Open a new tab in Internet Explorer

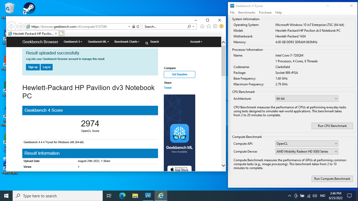click(x=61, y=33)
